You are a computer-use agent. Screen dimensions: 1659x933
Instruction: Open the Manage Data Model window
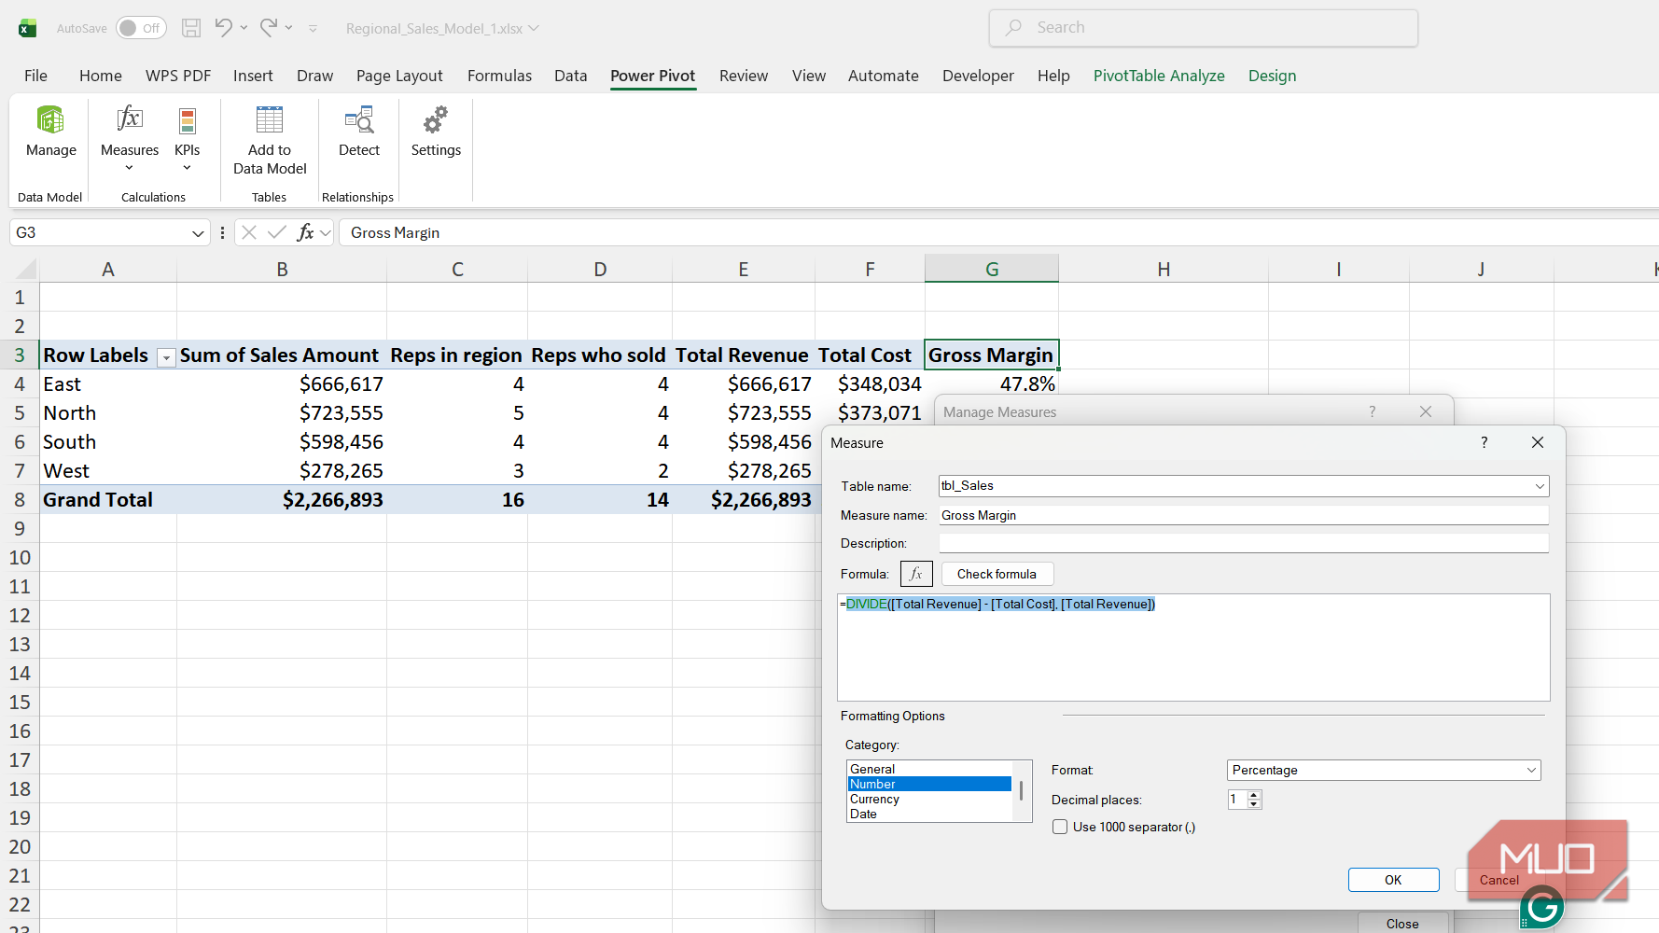coord(51,132)
